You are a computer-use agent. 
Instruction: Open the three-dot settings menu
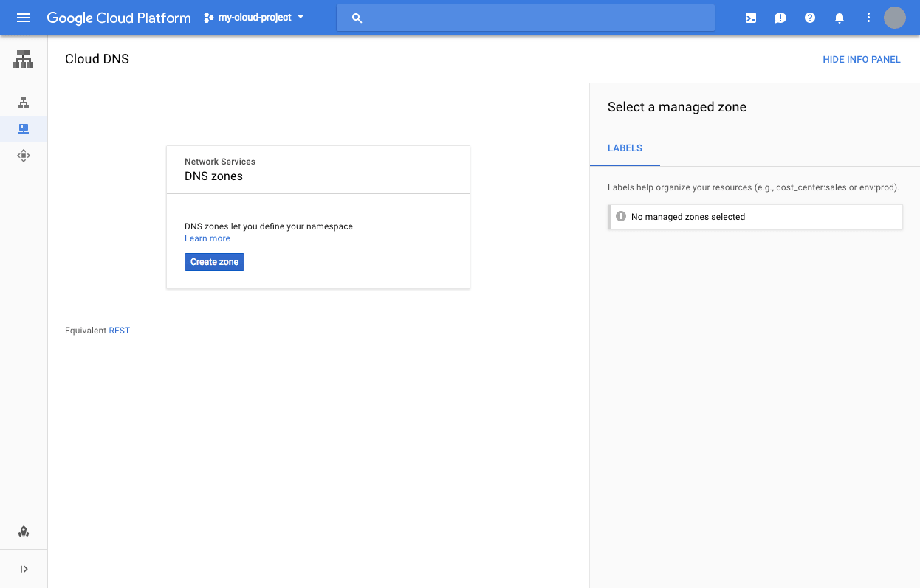(x=869, y=18)
